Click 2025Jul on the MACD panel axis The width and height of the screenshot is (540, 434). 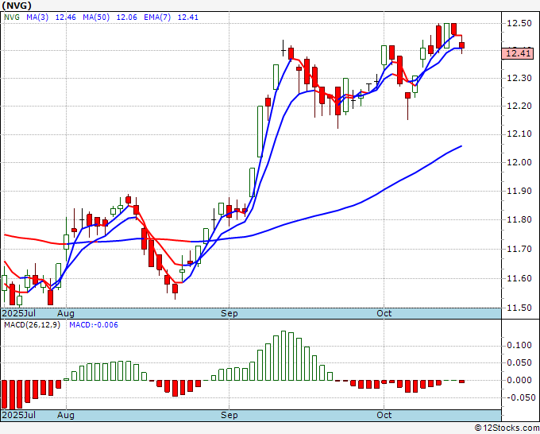pos(19,415)
